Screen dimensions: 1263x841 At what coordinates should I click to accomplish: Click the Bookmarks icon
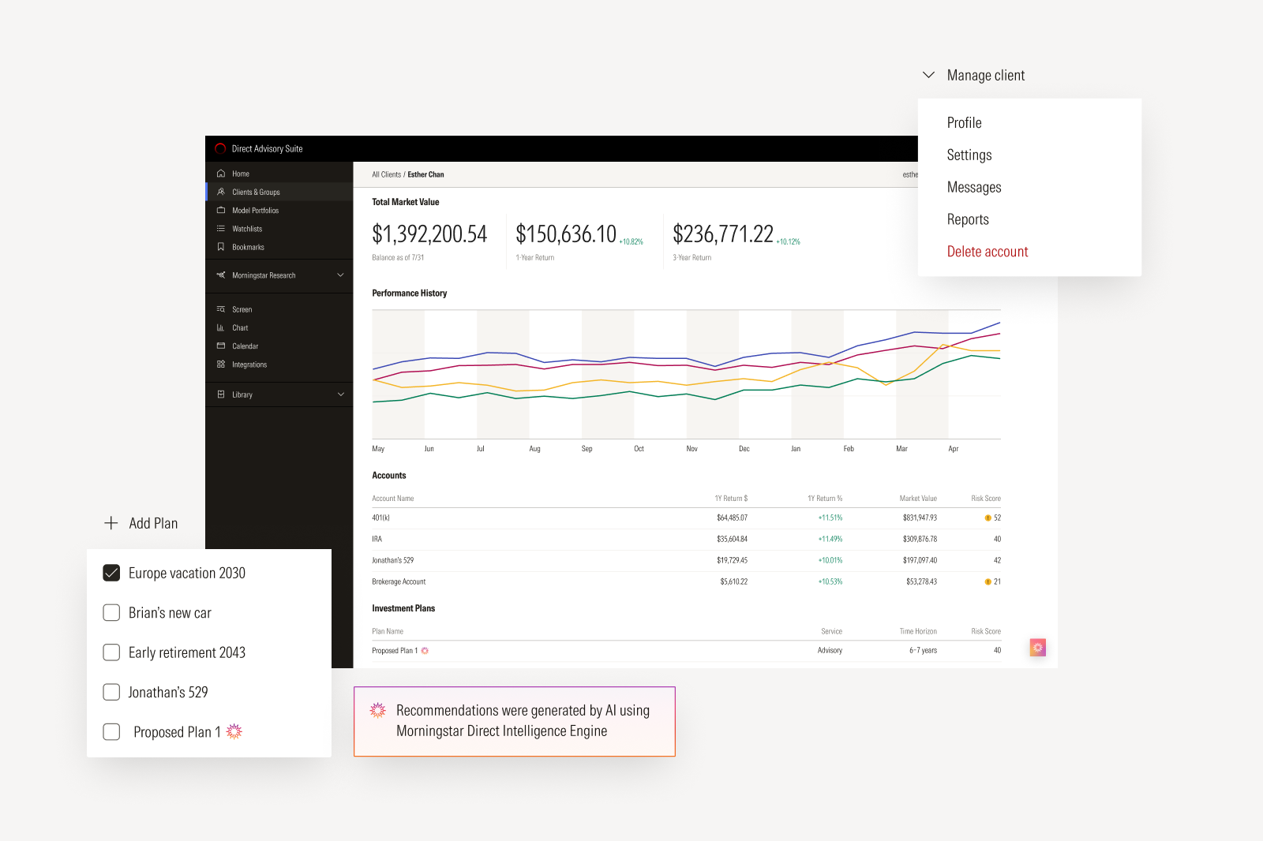click(x=222, y=247)
